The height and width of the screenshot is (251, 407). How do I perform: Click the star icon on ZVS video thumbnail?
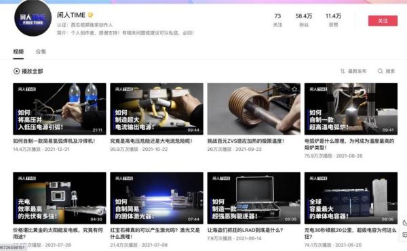coord(294,89)
